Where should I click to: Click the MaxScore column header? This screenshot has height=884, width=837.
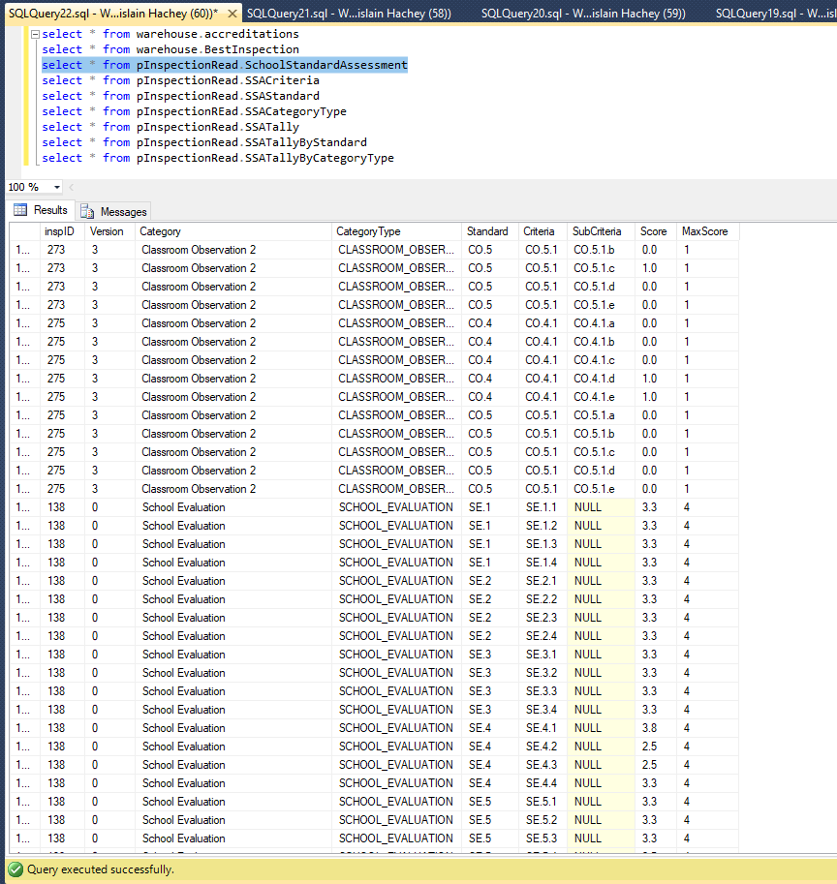pos(704,231)
